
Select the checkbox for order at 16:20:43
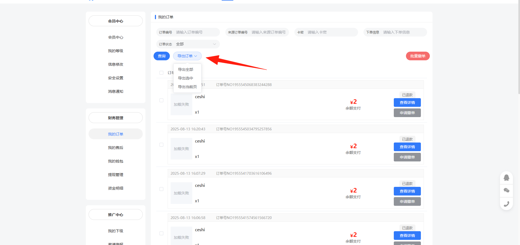161,145
